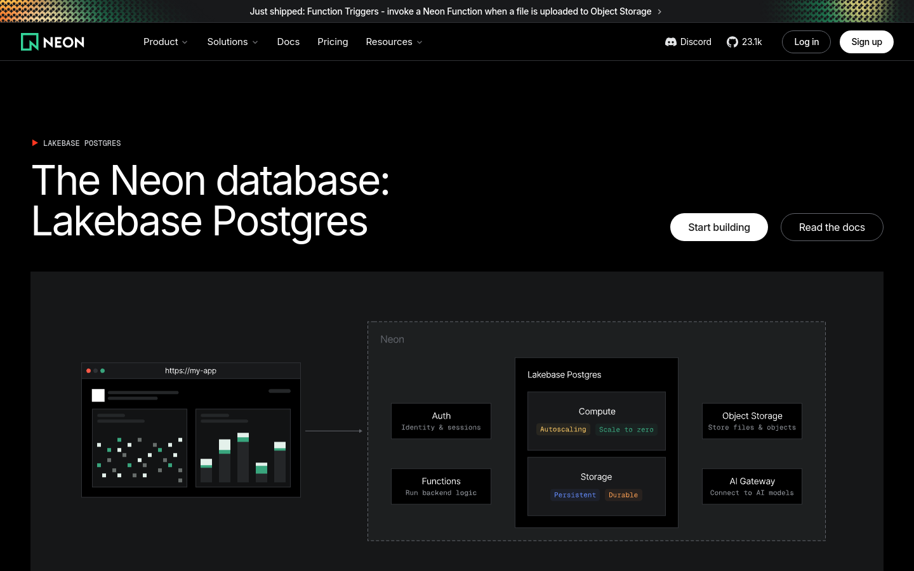Click the Persistent tag
This screenshot has width=914, height=571.
pos(575,495)
